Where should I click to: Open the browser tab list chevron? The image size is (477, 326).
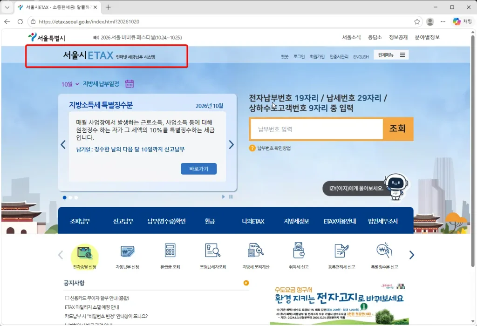(x=7, y=7)
